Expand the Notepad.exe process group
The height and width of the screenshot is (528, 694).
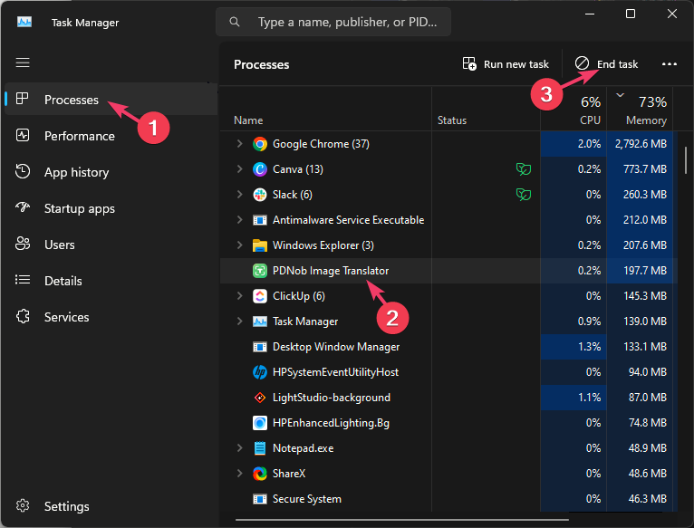click(239, 448)
